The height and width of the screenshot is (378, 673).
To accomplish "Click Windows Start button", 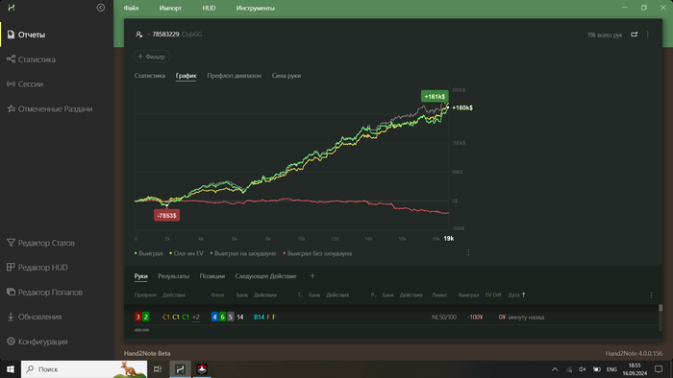I will [11, 369].
